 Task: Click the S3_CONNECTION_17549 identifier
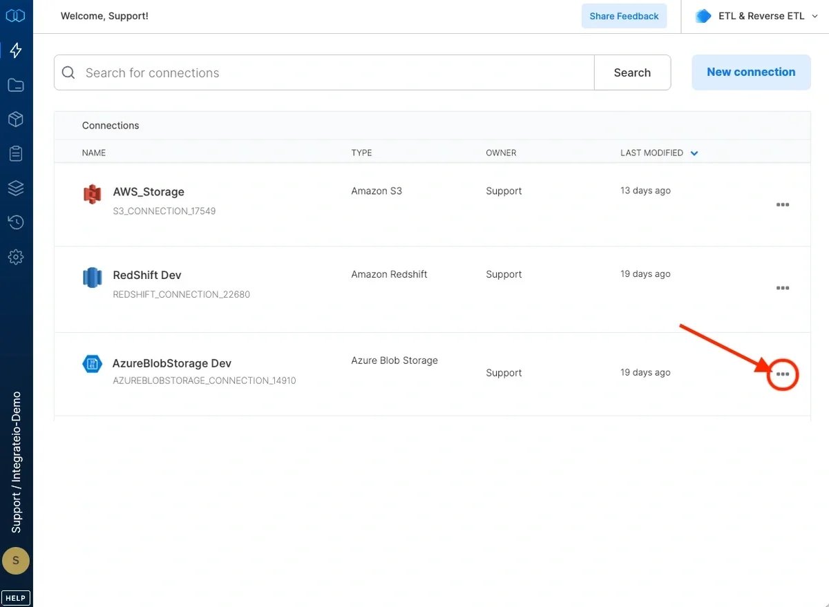tap(164, 211)
